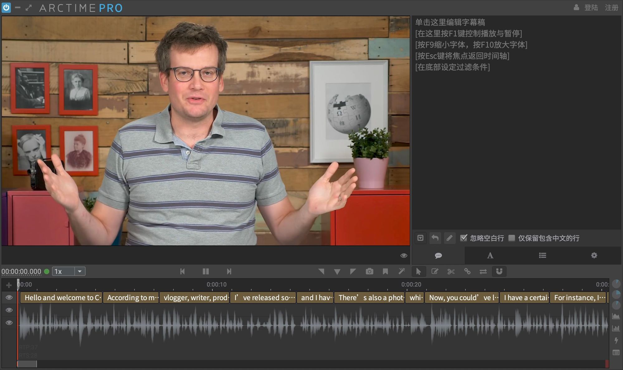623x370 pixels.
Task: Open the gear settings tab
Action: pos(594,256)
